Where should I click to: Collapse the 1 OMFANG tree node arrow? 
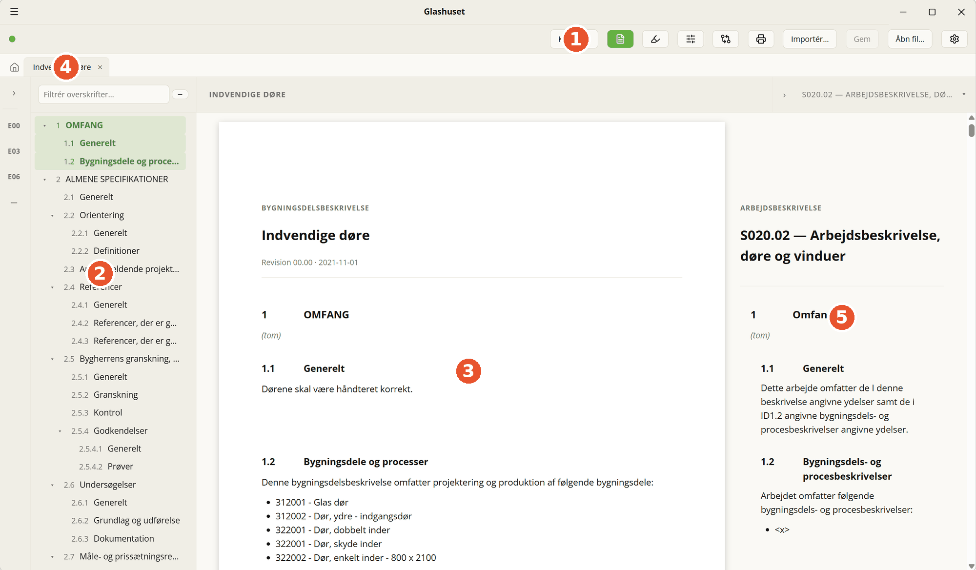[x=44, y=126]
